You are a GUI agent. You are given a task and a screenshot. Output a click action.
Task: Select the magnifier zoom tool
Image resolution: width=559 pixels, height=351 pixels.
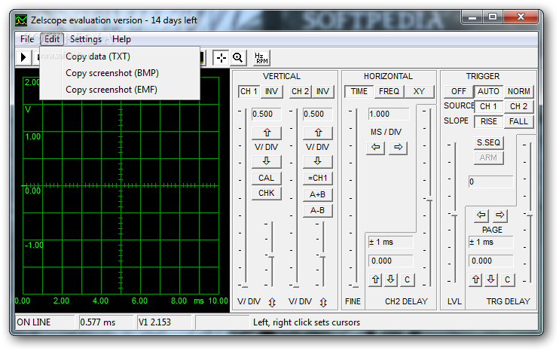(x=238, y=58)
